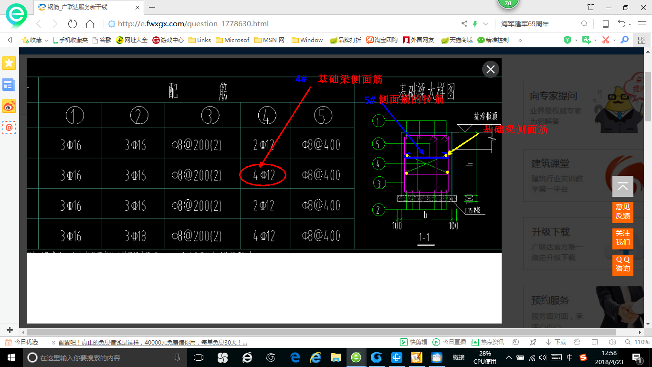This screenshot has width=652, height=367.
Task: Open the sidebar favorites star
Action: (9, 63)
